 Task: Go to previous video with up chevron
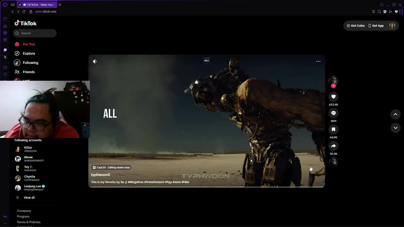[x=395, y=114]
